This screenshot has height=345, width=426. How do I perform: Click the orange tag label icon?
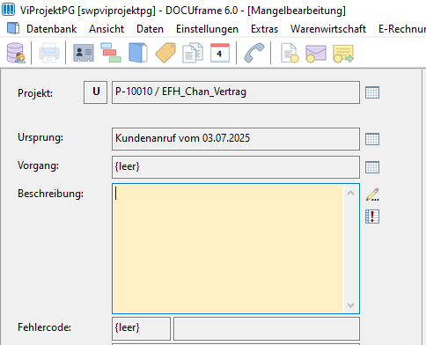click(165, 53)
